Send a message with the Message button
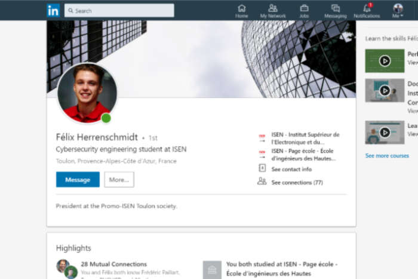 click(78, 179)
